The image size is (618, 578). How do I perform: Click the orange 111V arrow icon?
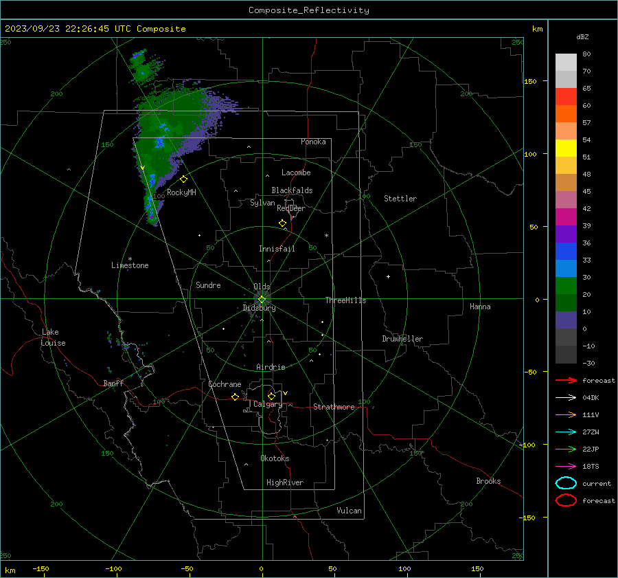click(x=566, y=414)
